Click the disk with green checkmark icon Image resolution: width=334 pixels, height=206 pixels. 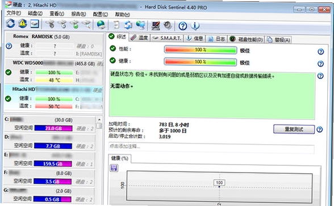(x=74, y=24)
